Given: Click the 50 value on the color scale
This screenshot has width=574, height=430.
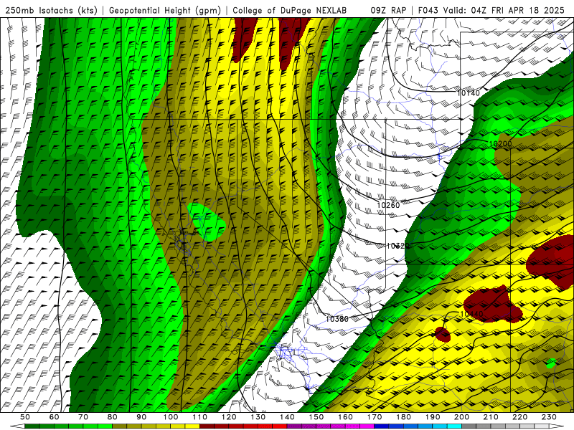Looking at the screenshot, I should click(x=25, y=417).
